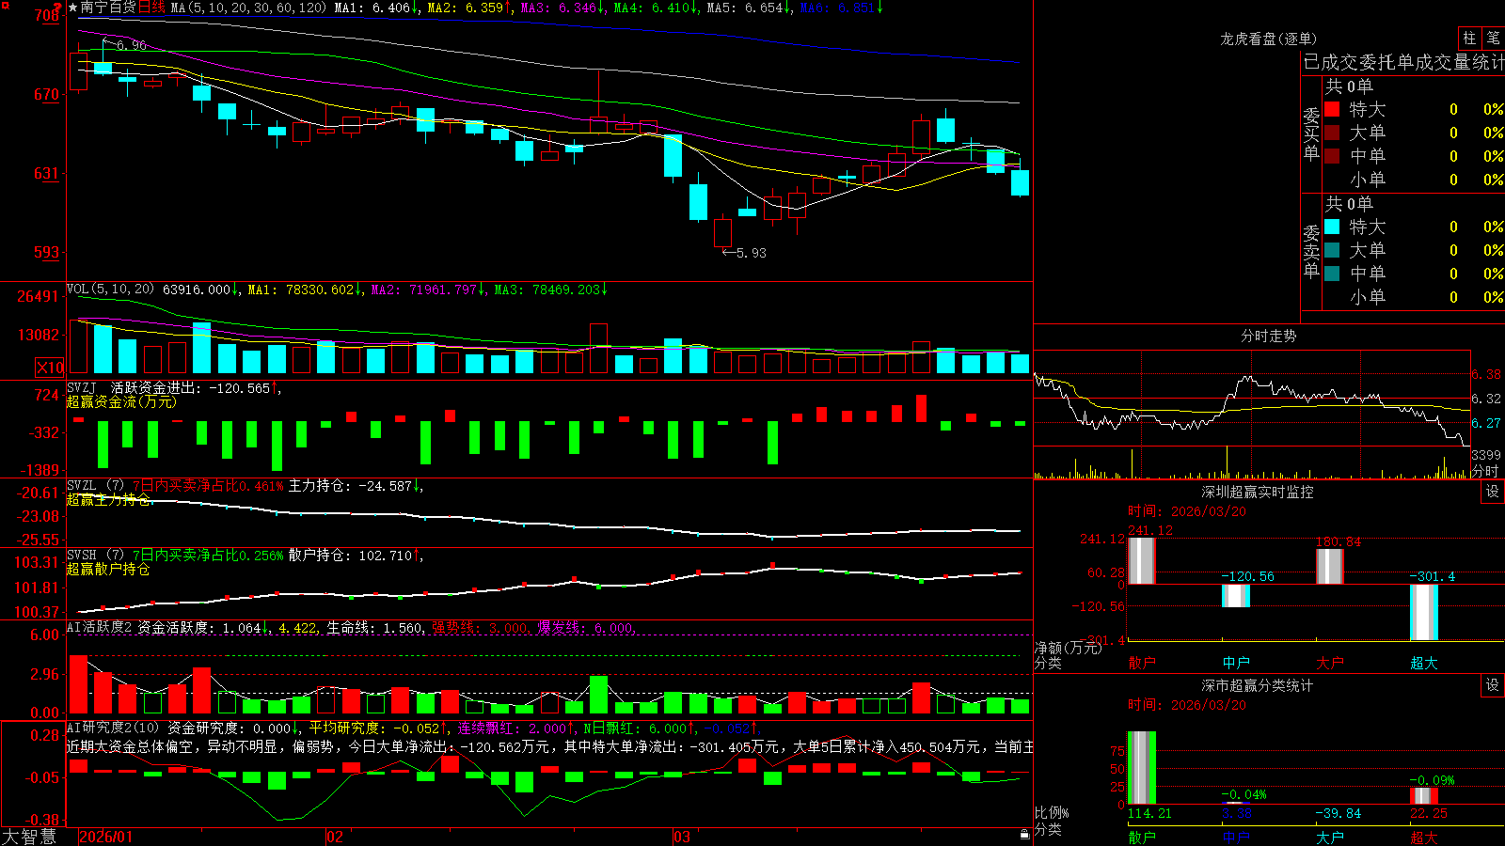
Task: Click the 爆发线: 6.000 label
Action: click(586, 628)
